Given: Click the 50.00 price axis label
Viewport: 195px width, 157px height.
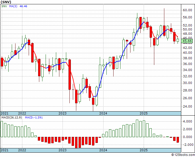Looking at the screenshot, I should pyautogui.click(x=188, y=29).
